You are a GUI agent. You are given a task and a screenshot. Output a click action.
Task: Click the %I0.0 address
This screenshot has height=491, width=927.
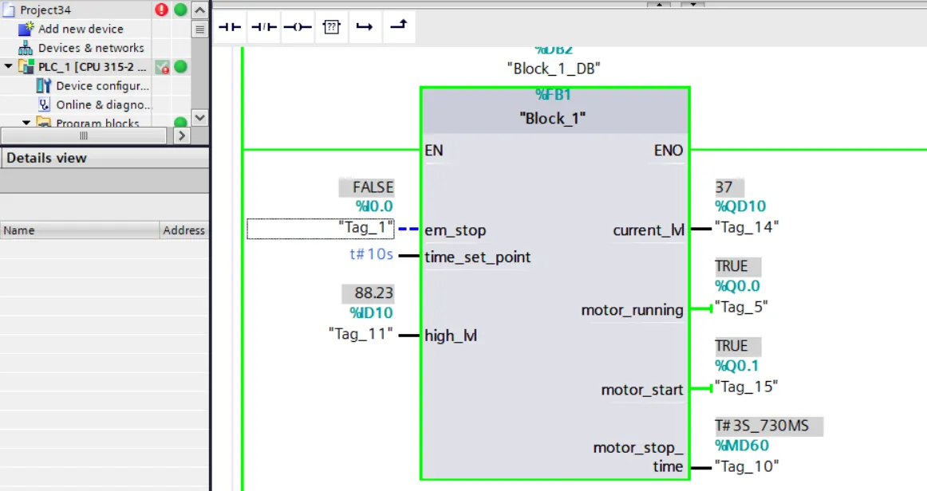coord(373,206)
